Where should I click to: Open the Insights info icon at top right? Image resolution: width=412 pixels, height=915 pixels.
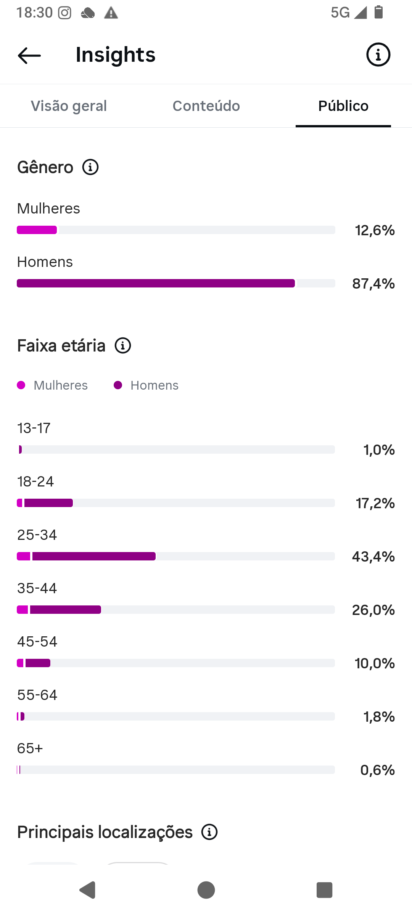(x=378, y=55)
